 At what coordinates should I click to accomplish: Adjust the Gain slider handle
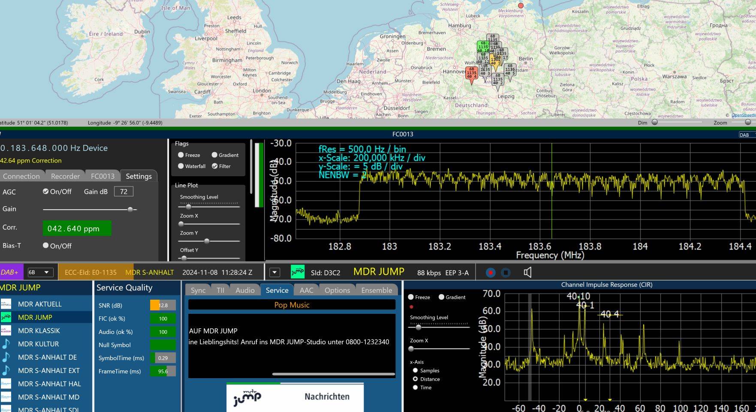tap(130, 210)
